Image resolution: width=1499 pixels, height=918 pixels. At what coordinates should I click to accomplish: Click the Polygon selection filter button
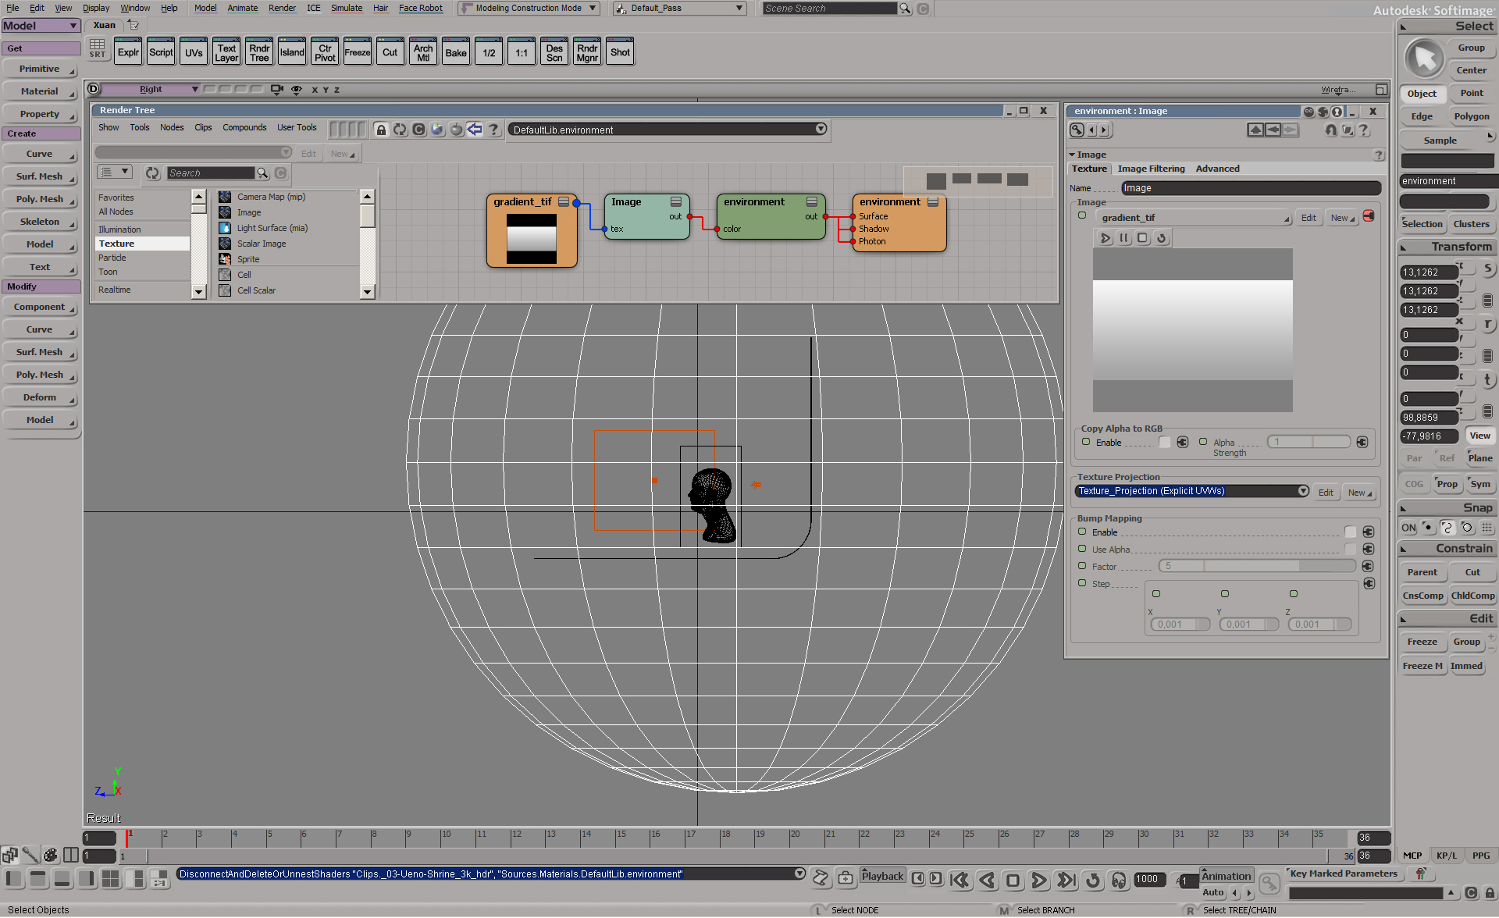coord(1472,116)
